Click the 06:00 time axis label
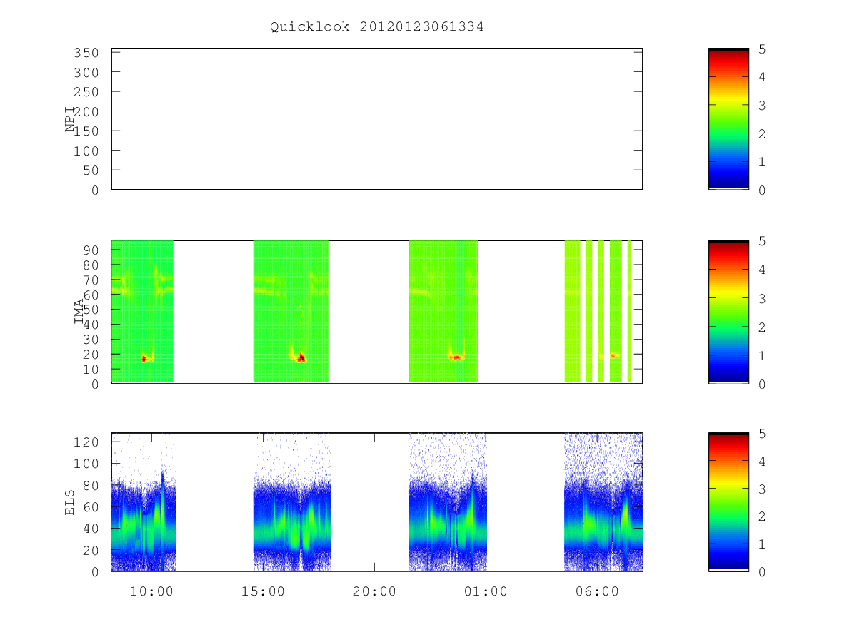This screenshot has width=857, height=642. point(598,591)
